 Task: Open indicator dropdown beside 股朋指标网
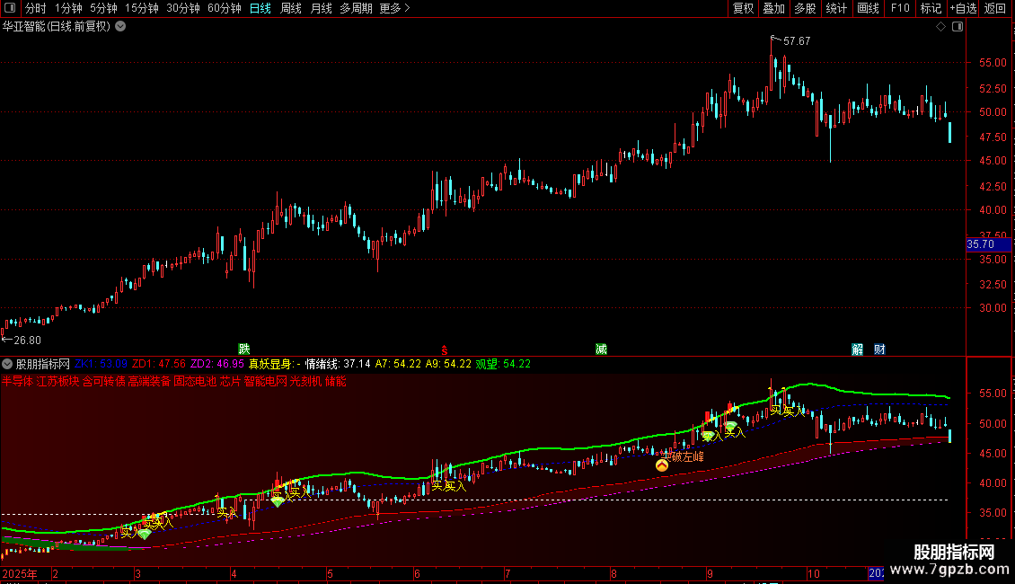coord(7,365)
